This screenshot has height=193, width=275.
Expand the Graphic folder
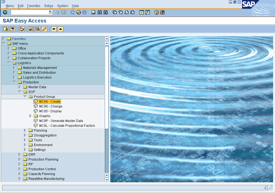[30, 116]
